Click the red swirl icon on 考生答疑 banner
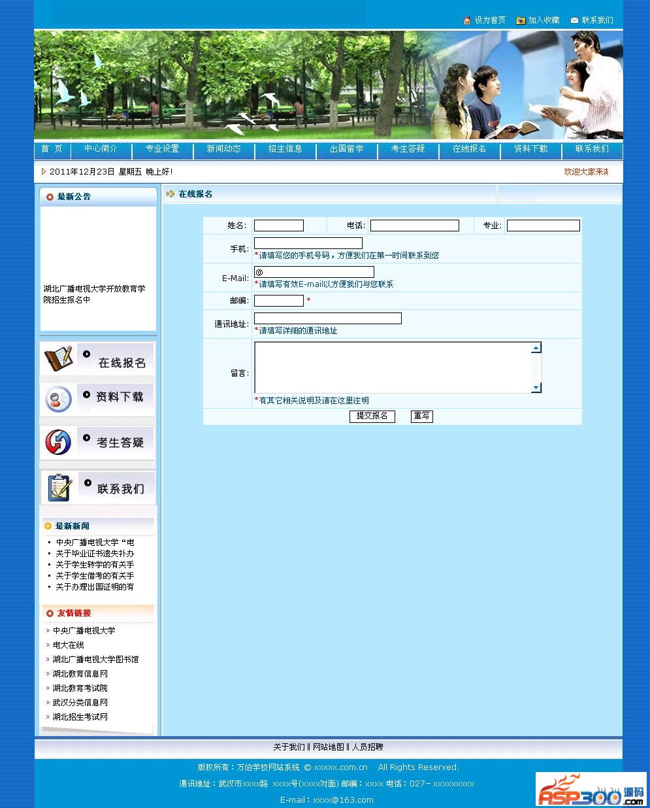 click(58, 443)
